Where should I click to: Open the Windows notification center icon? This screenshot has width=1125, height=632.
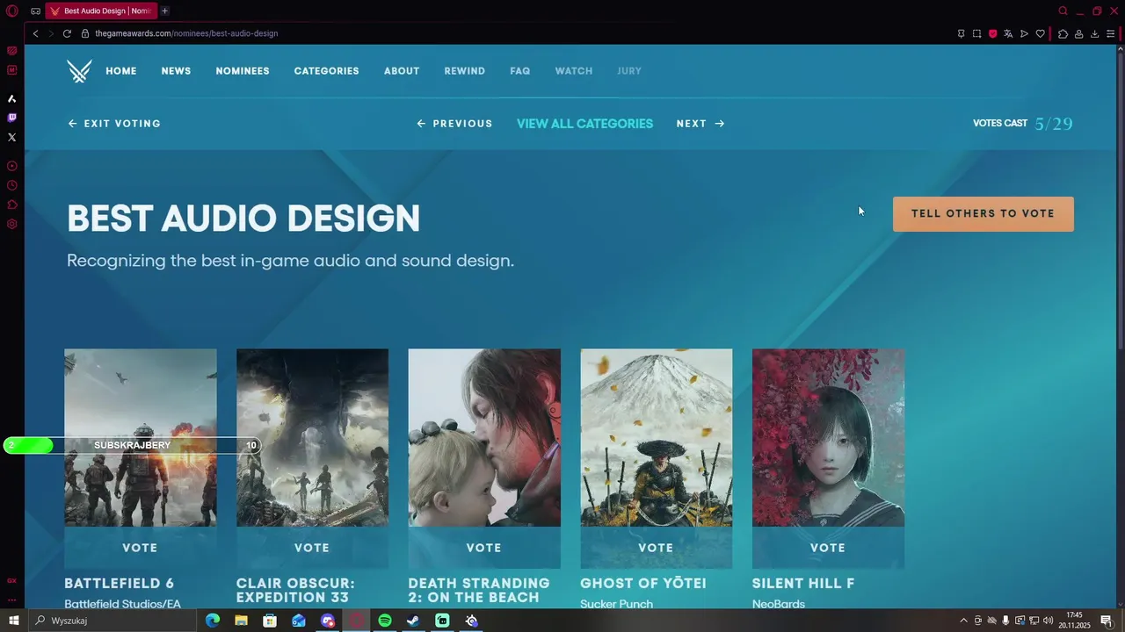1107,621
